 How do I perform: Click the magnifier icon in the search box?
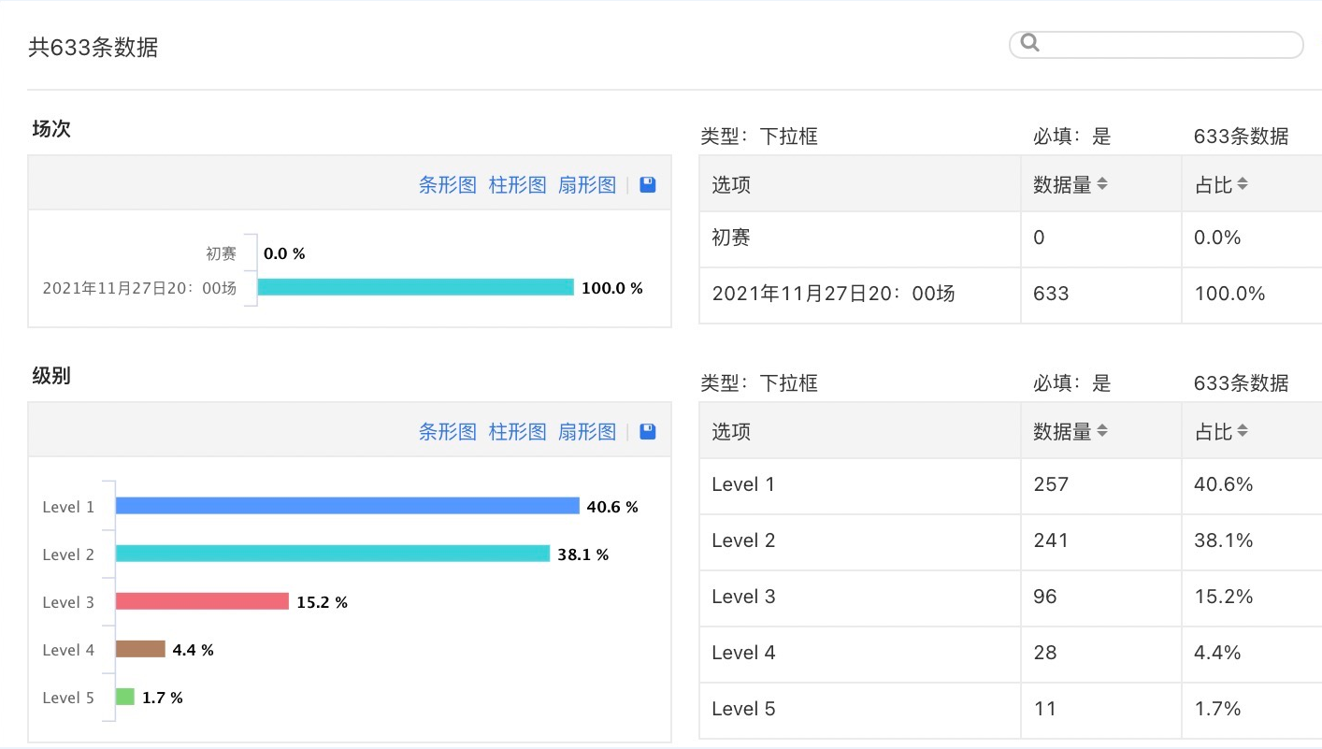pos(1030,43)
